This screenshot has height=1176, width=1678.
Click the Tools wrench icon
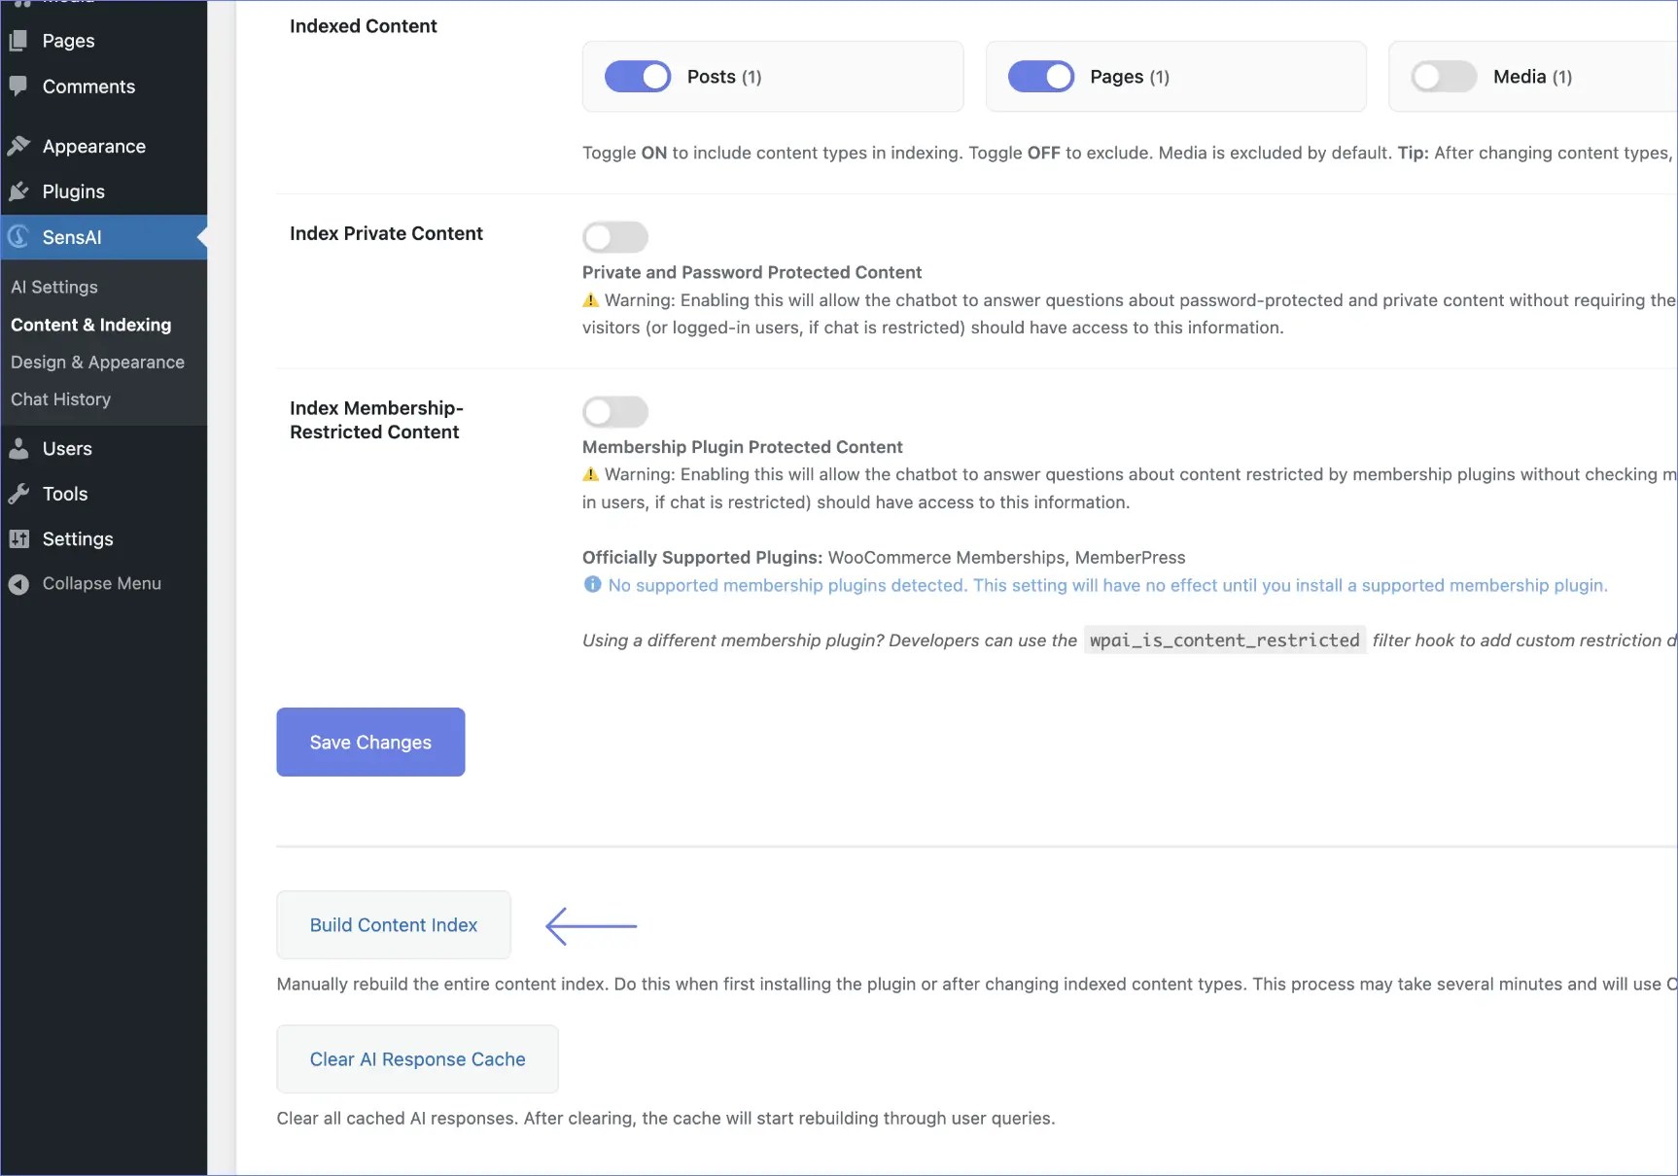pos(18,494)
